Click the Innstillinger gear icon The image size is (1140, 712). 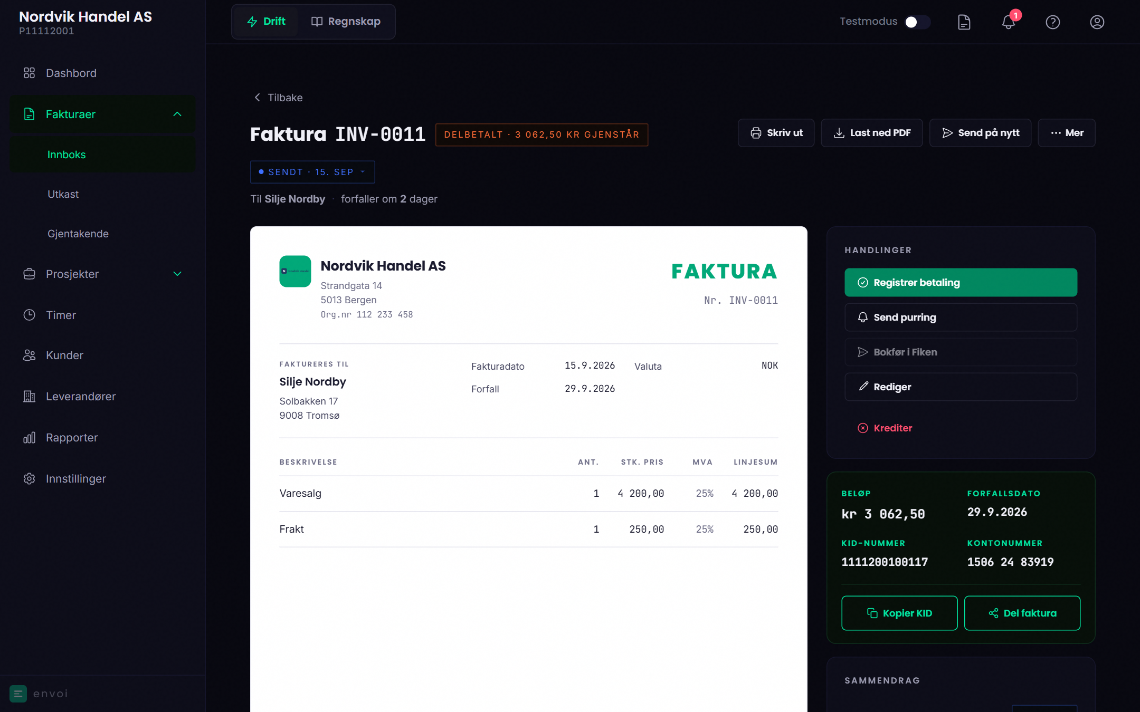(x=29, y=478)
